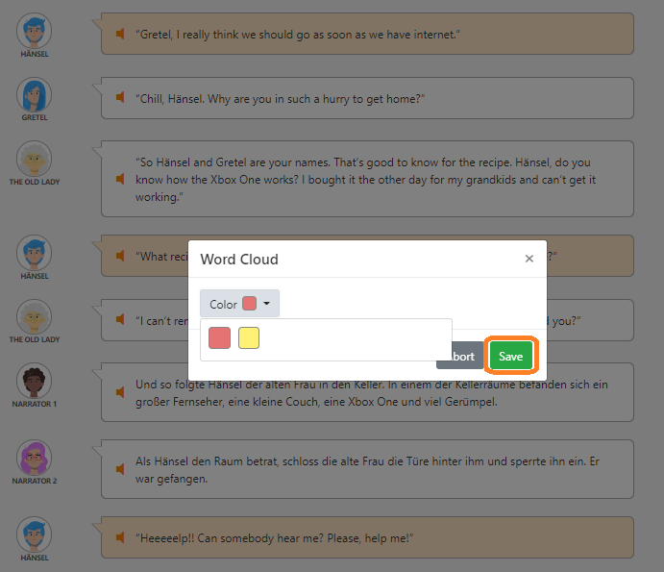Click the Narrator 1 avatar
Viewport: 664px width, 572px height.
pos(35,381)
